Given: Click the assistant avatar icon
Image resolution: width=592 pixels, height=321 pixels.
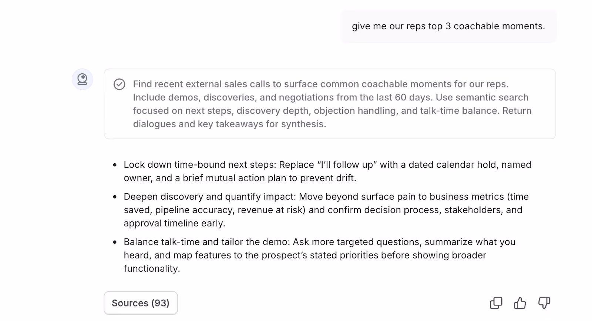Looking at the screenshot, I should (83, 79).
